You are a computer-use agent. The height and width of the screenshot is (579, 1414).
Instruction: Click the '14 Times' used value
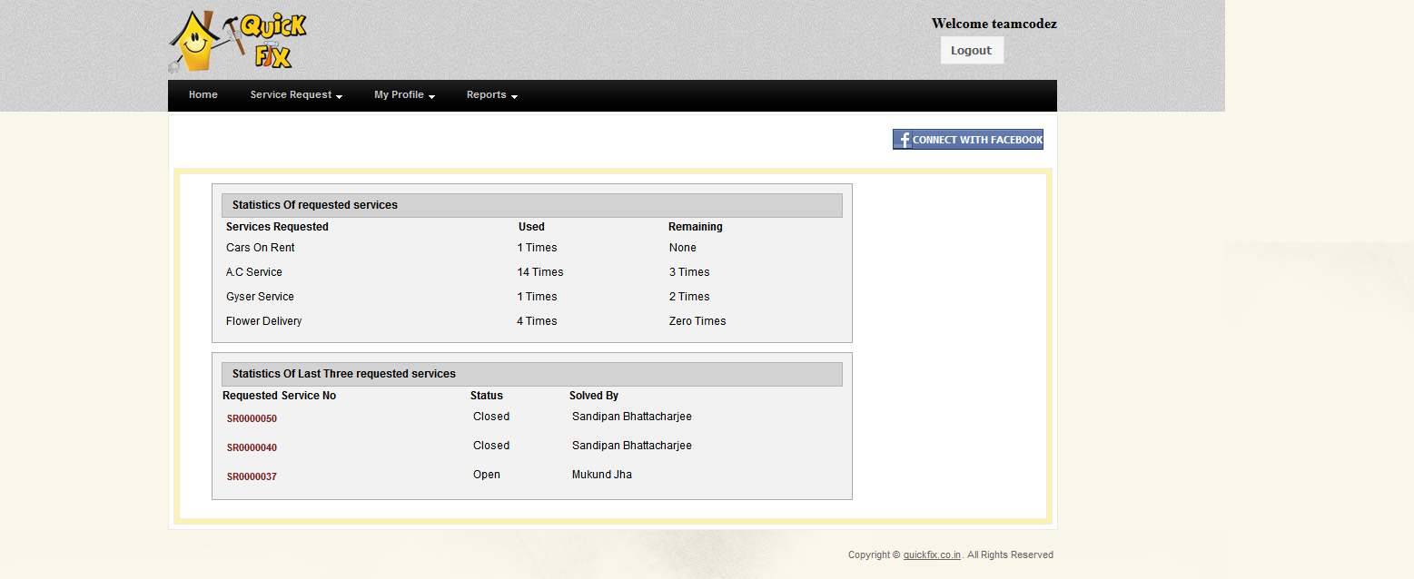click(x=540, y=272)
